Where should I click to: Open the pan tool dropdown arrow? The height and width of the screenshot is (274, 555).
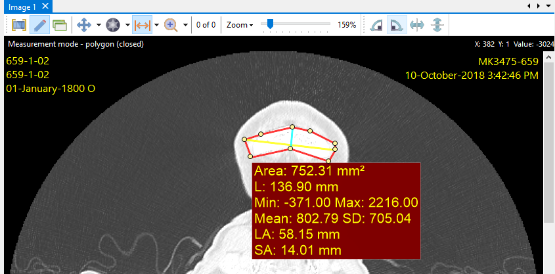pos(99,25)
